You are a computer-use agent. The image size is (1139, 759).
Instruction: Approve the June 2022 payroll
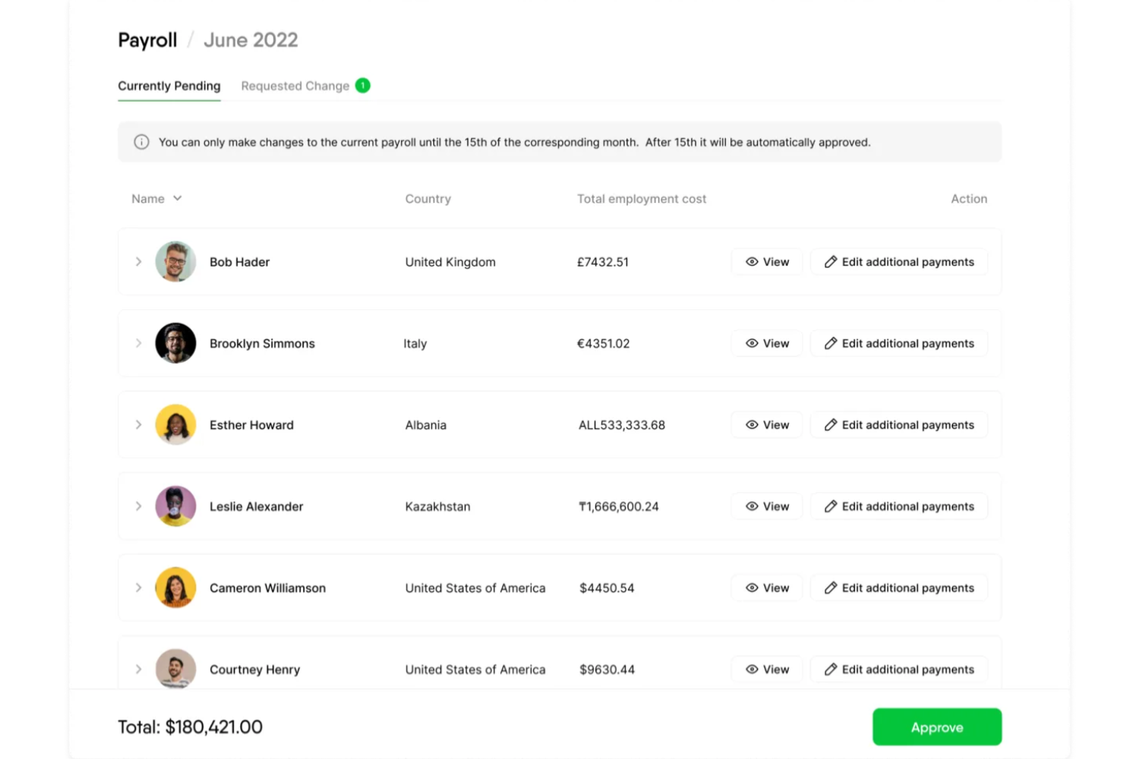coord(937,727)
